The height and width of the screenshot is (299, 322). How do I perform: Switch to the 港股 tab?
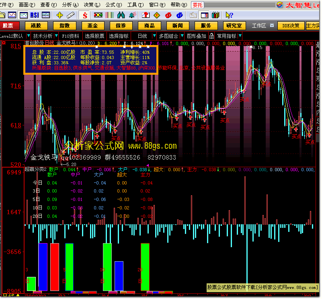[x=36, y=26]
